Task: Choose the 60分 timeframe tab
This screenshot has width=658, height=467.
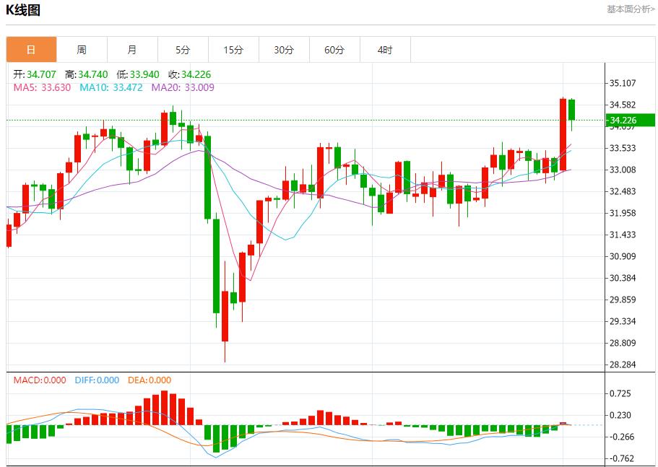Action: pyautogui.click(x=334, y=50)
